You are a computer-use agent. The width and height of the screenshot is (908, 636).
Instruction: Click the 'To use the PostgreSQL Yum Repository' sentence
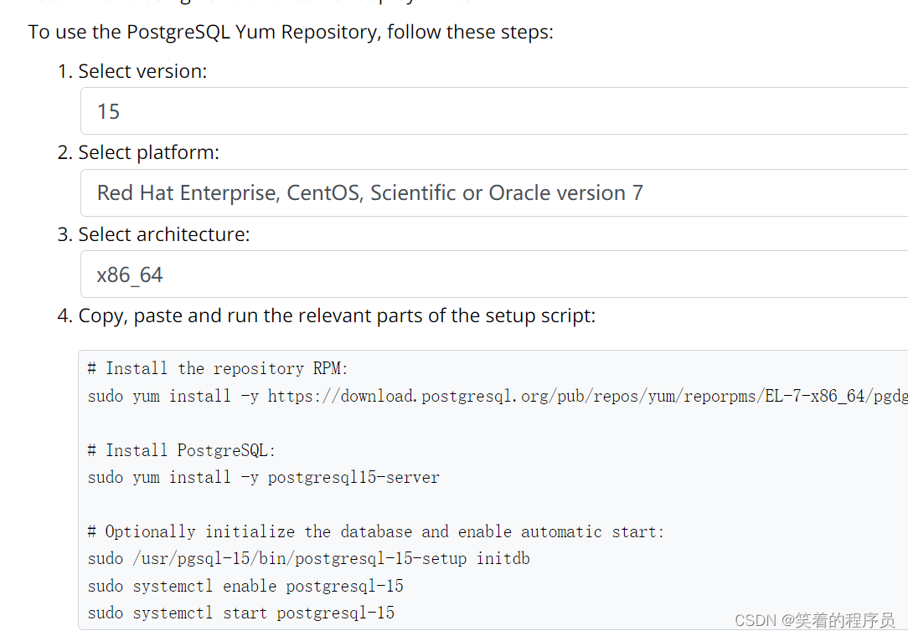click(x=291, y=32)
